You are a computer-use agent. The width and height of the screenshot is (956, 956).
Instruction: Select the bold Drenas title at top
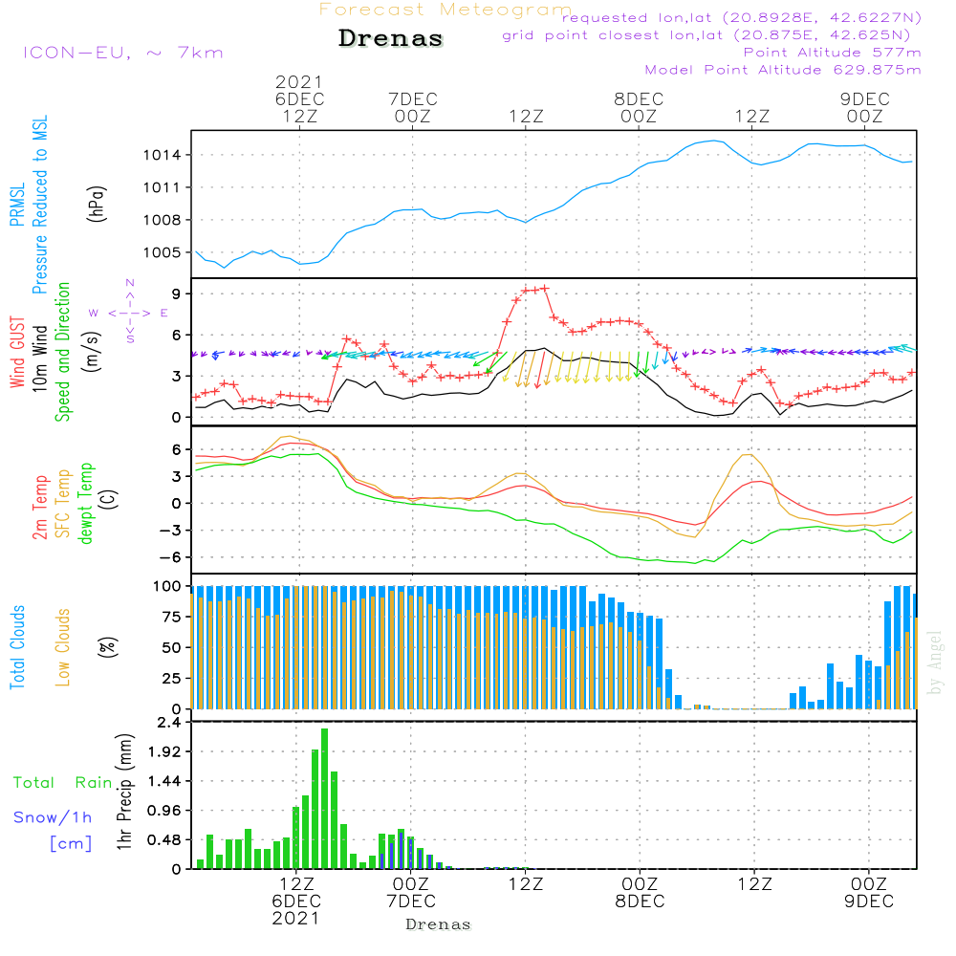click(391, 39)
